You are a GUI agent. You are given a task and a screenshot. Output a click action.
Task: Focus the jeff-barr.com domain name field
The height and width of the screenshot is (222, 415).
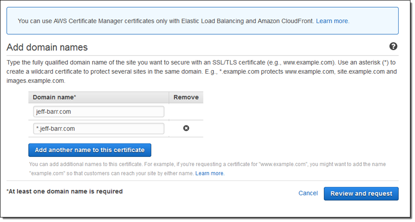pos(99,111)
